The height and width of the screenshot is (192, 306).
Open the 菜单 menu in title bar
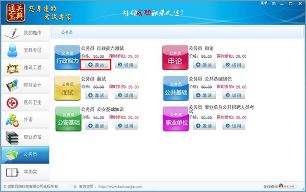[x=264, y=3]
